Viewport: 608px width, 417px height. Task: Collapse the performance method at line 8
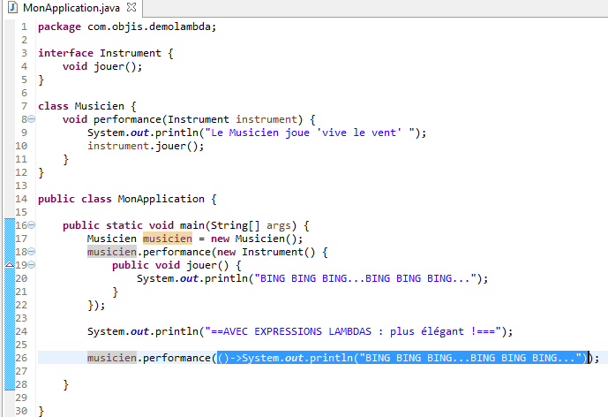click(32, 119)
